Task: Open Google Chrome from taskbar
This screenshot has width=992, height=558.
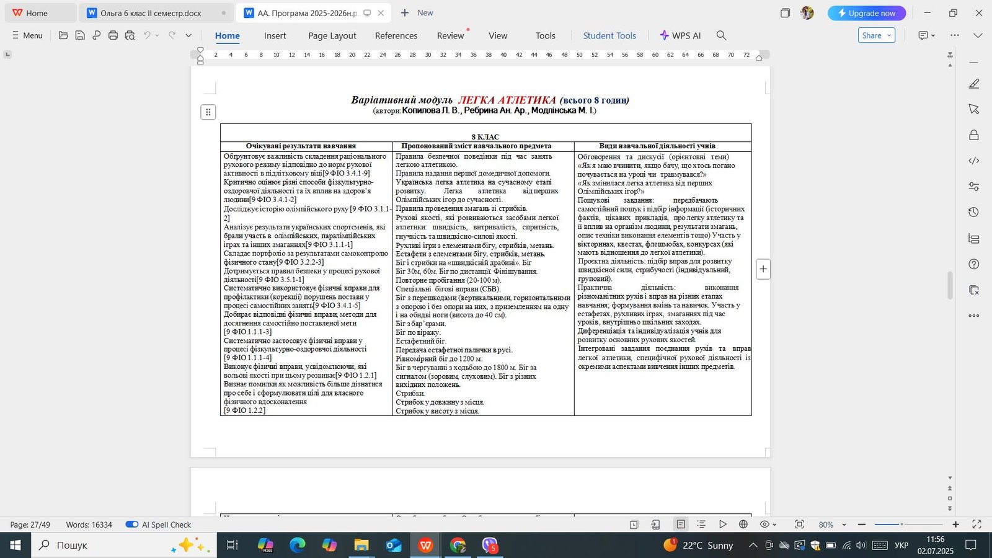Action: click(x=458, y=546)
